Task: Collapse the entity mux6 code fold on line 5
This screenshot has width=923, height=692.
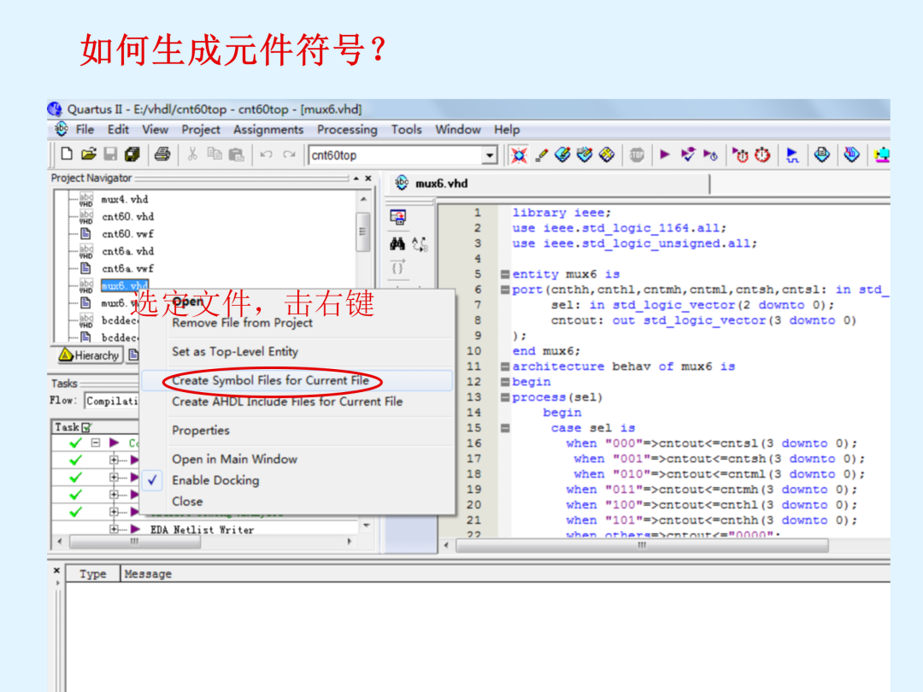Action: click(x=505, y=274)
